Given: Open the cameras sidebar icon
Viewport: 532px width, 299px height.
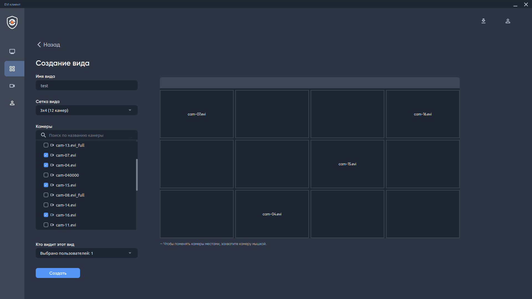Looking at the screenshot, I should pos(12,86).
